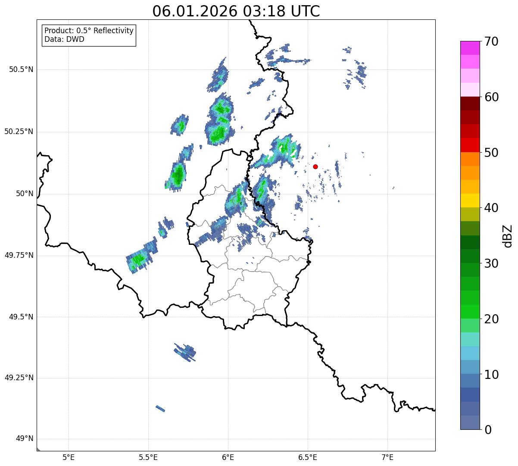
Task: Click the 'dBZ' colorbar axis label
Action: click(508, 235)
